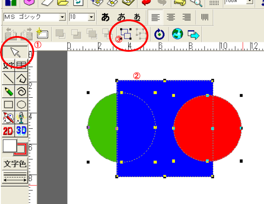
Task: Select the straight line drawing tool
Action: pyautogui.click(x=9, y=78)
